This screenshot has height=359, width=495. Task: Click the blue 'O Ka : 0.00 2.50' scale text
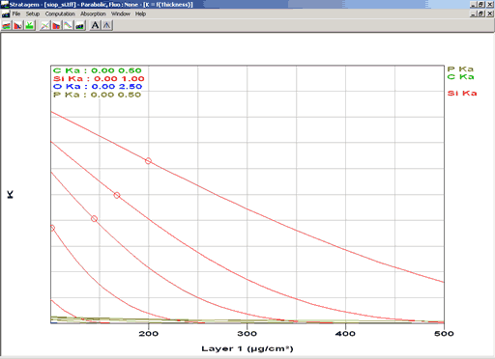(x=98, y=87)
